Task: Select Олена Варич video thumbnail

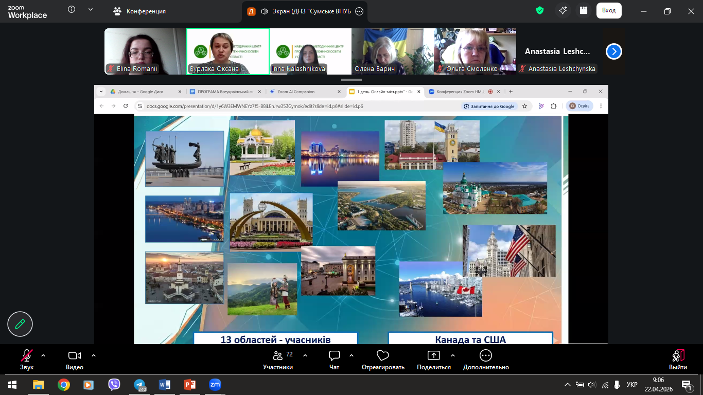Action: tap(392, 51)
